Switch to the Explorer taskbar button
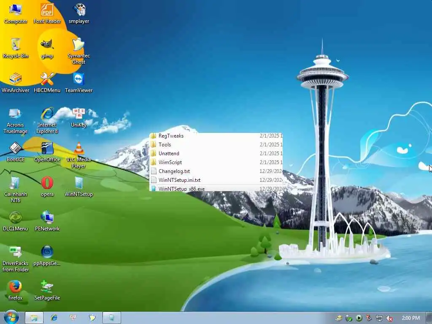The width and height of the screenshot is (432, 324). point(34,318)
